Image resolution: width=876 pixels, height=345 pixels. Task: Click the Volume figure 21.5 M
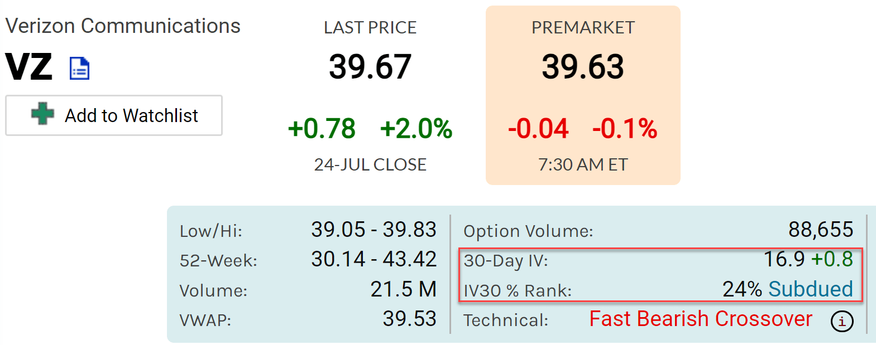[x=403, y=289]
